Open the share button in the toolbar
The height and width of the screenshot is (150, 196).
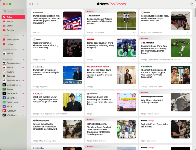click(x=192, y=4)
